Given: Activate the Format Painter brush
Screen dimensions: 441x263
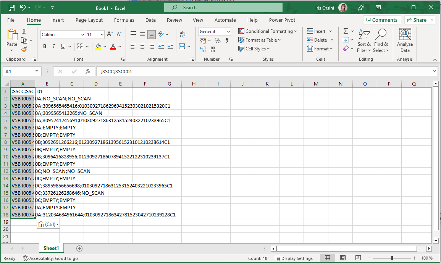Looking at the screenshot, I should (x=24, y=50).
